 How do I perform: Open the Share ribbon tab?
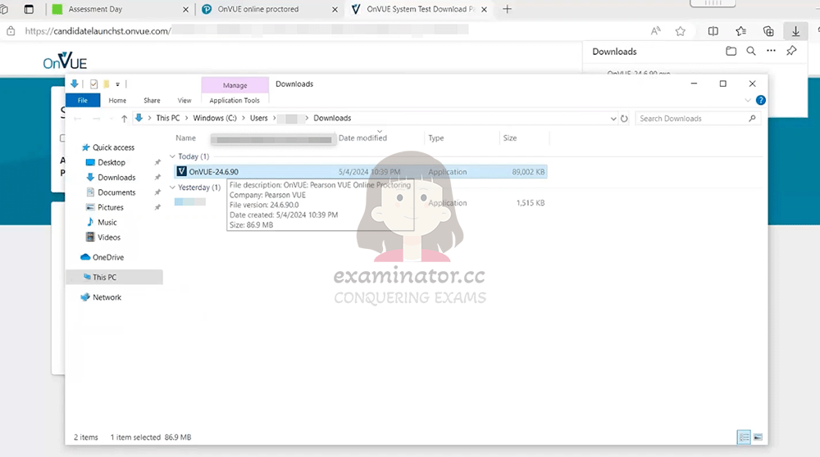[152, 100]
